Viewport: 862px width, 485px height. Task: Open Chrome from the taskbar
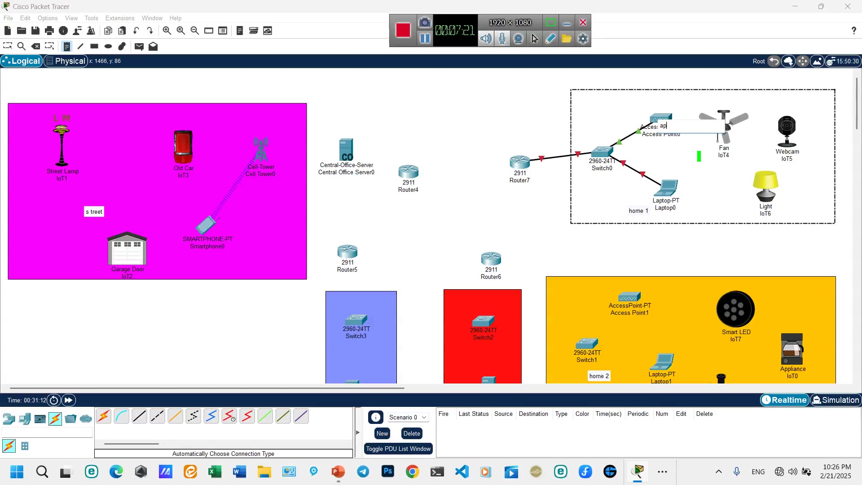click(x=412, y=472)
